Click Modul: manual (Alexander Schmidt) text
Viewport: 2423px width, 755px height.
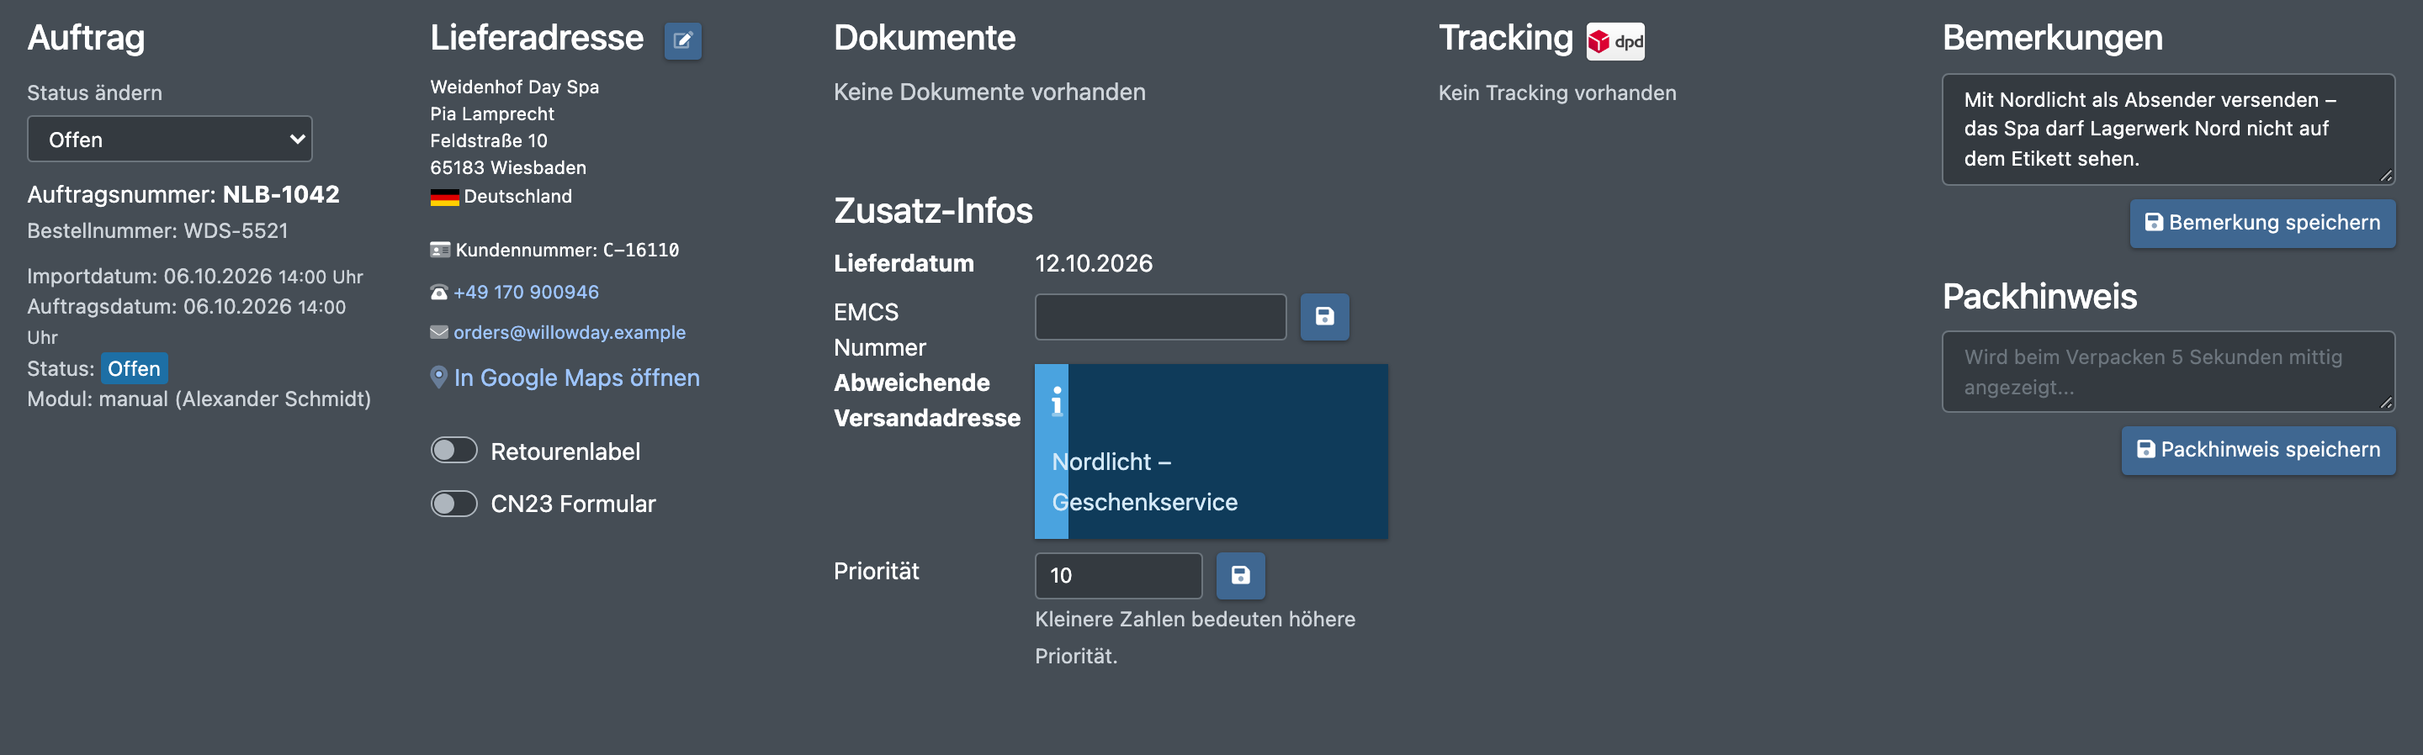(x=199, y=399)
